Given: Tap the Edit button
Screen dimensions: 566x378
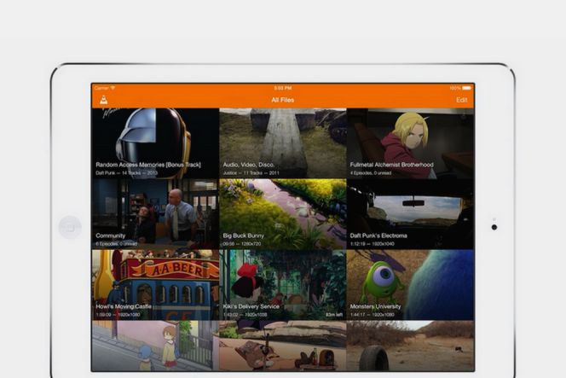Looking at the screenshot, I should point(462,100).
